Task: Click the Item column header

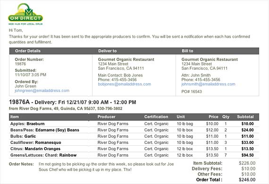Action: [x=15, y=117]
